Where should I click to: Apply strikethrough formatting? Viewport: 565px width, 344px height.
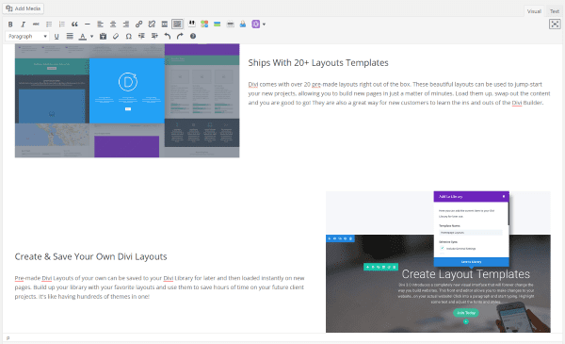tap(36, 25)
